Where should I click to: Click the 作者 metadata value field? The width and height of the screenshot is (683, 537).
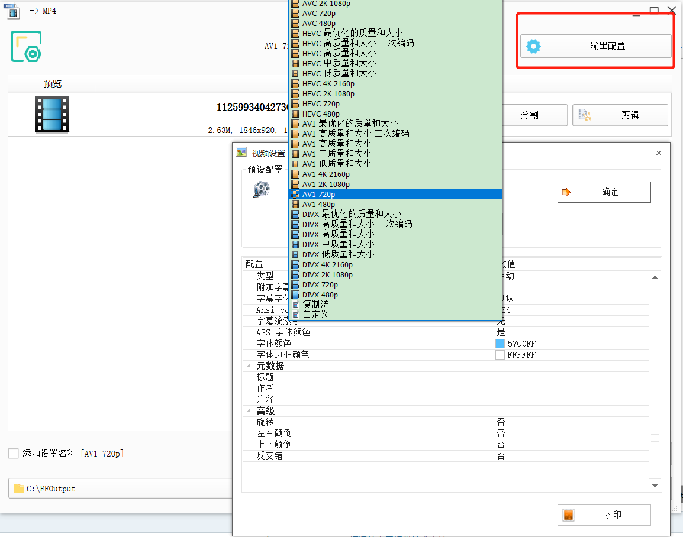point(572,389)
